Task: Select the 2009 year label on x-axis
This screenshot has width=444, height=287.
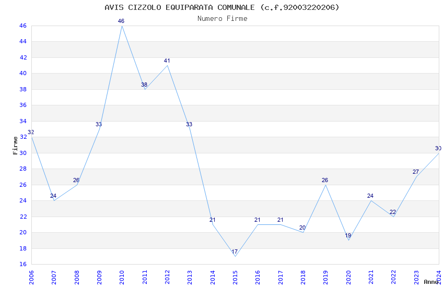Action: pos(99,278)
